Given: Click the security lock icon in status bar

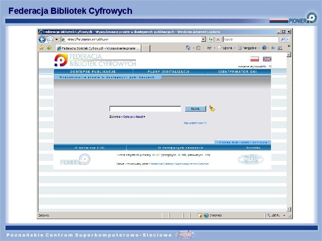Looking at the screenshot, I should click(200, 216).
